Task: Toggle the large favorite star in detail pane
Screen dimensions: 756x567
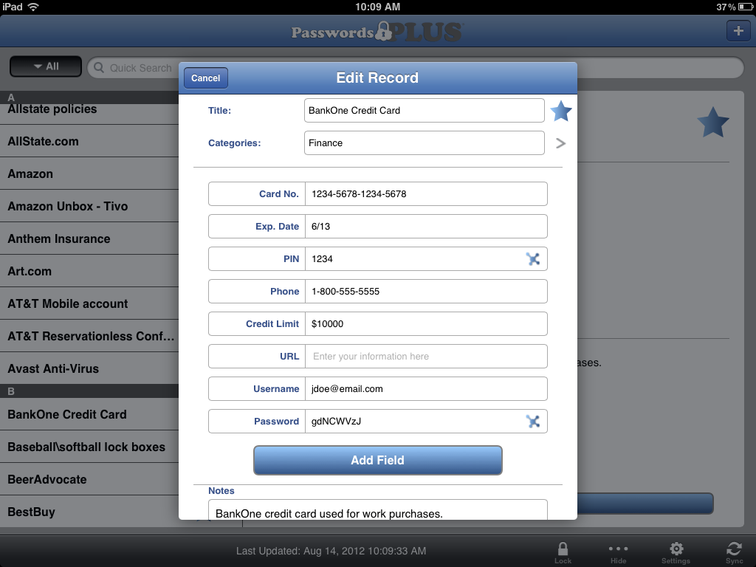Action: tap(713, 123)
